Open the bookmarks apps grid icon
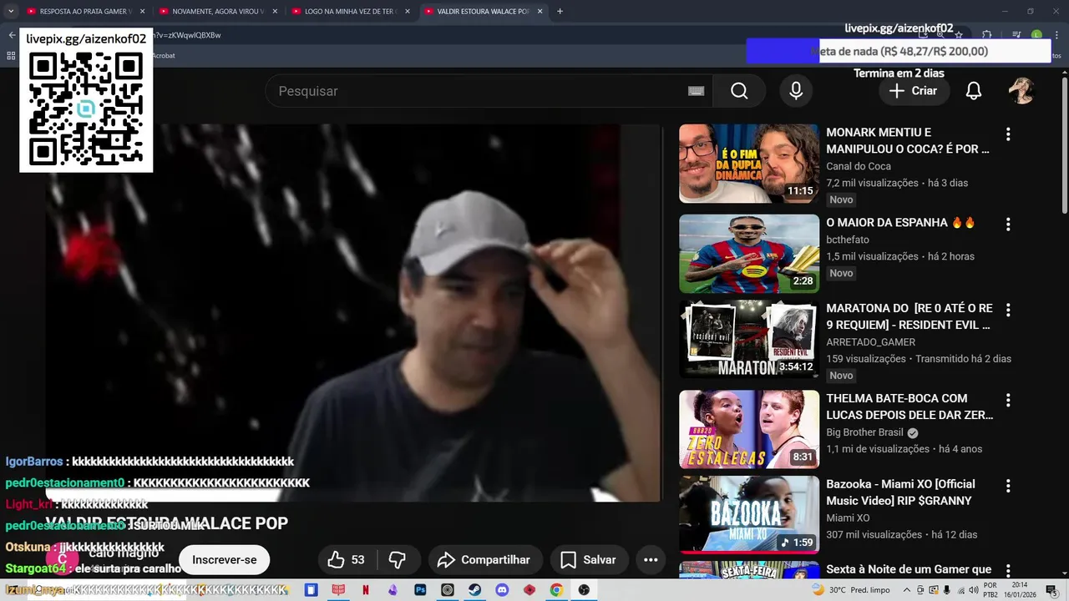 (x=11, y=56)
